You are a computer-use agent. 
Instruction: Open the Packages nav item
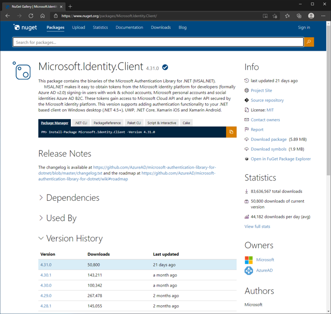(x=55, y=27)
